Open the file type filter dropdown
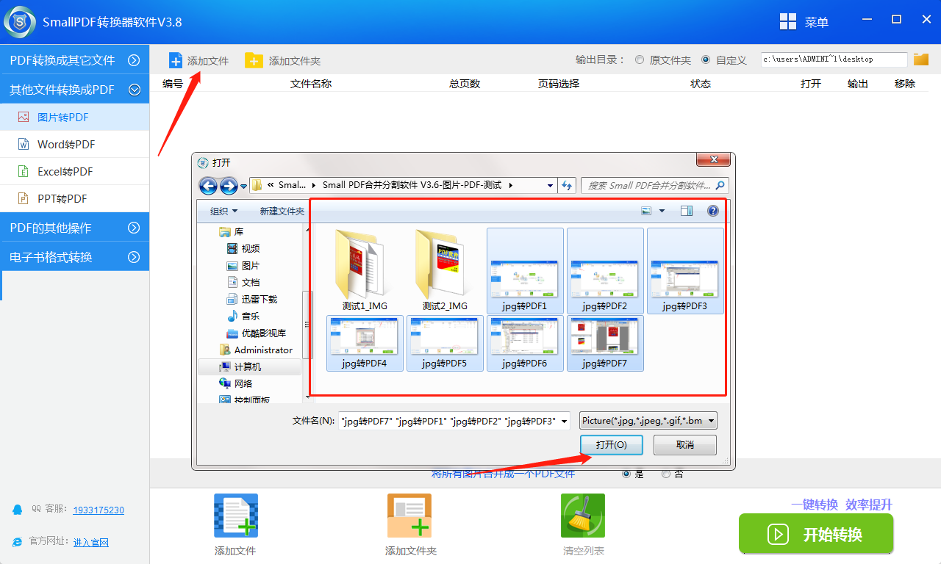The width and height of the screenshot is (941, 564). (648, 421)
